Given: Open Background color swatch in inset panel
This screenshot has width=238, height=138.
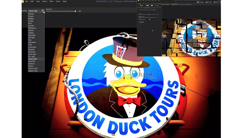Looking at the screenshot, I should click(148, 19).
